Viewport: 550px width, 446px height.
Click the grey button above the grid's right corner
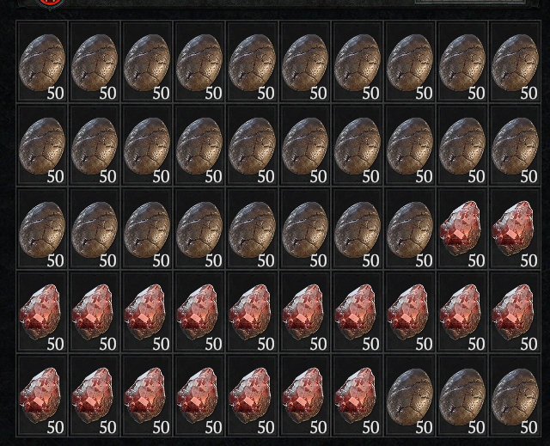pos(470,2)
